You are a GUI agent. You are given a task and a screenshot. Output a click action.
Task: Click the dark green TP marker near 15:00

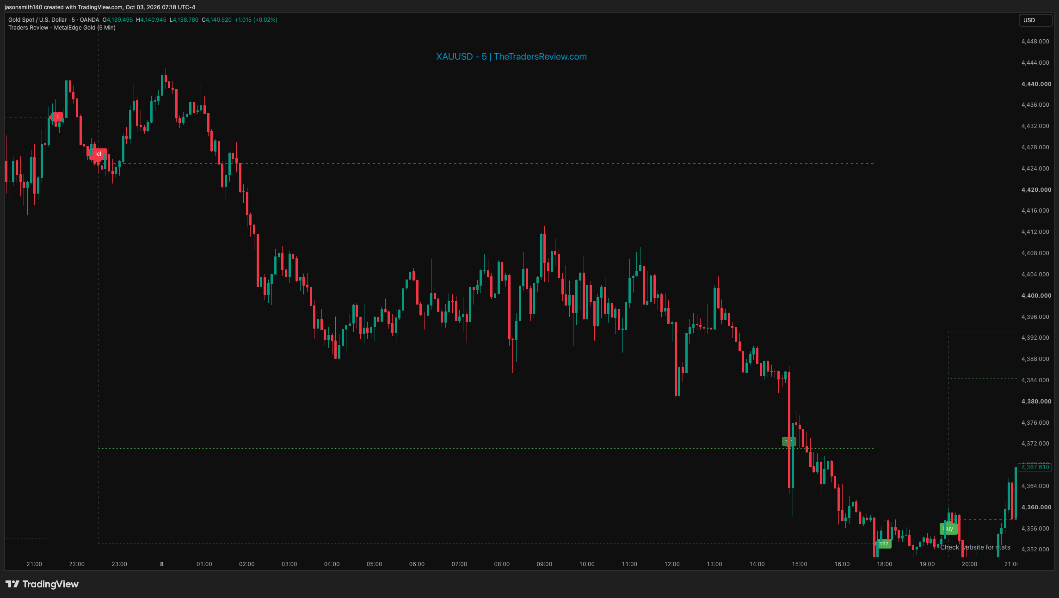[x=788, y=442]
